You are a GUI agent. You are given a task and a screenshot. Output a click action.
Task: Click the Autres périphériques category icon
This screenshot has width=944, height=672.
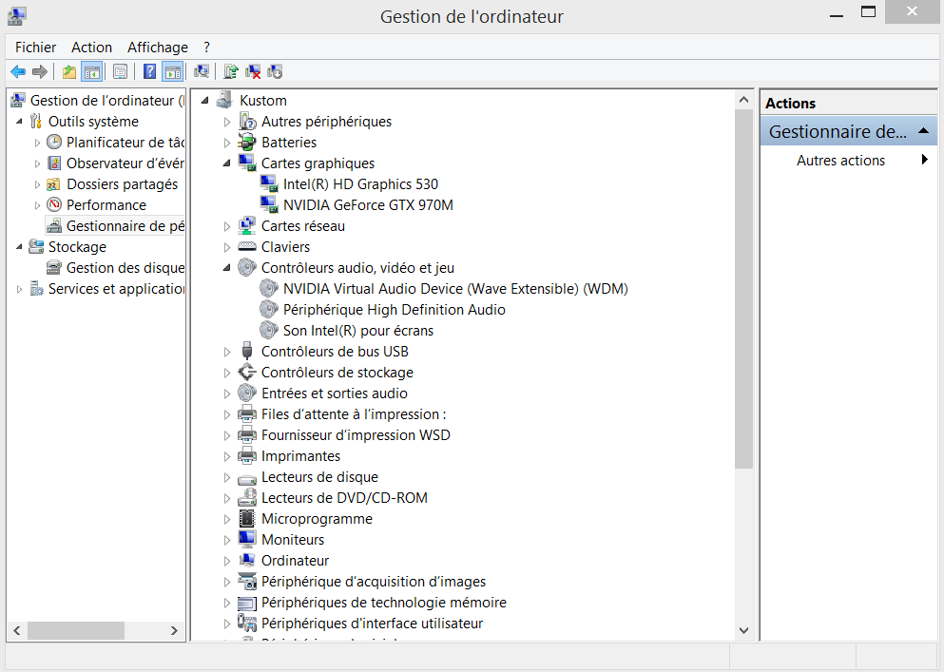pyautogui.click(x=247, y=122)
